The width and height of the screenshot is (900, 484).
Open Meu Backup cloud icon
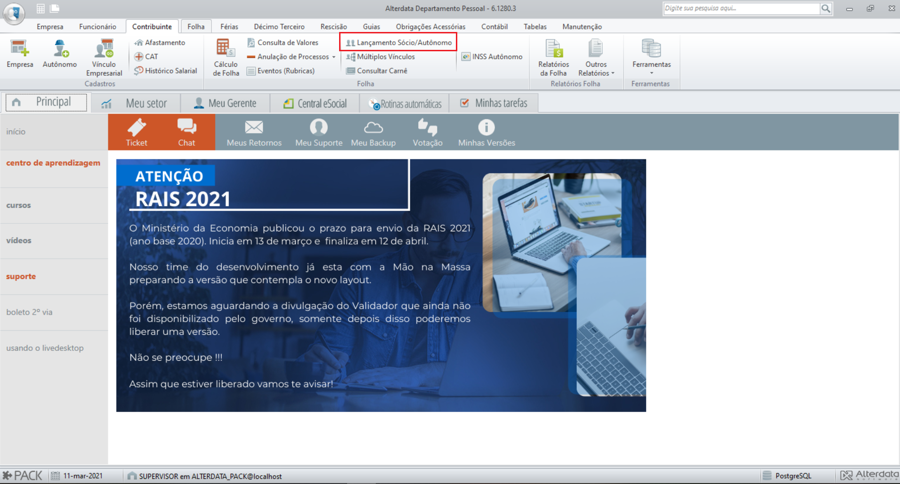click(373, 132)
